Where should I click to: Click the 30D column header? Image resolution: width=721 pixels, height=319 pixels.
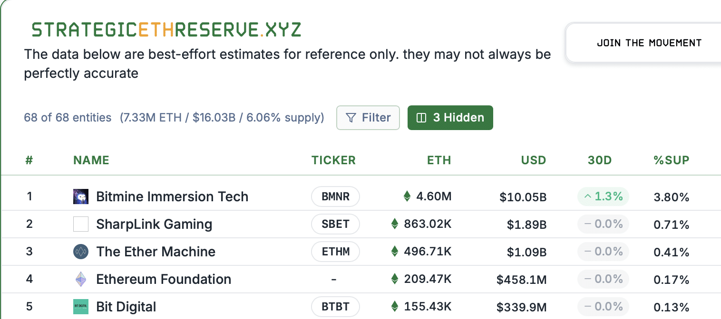(599, 160)
